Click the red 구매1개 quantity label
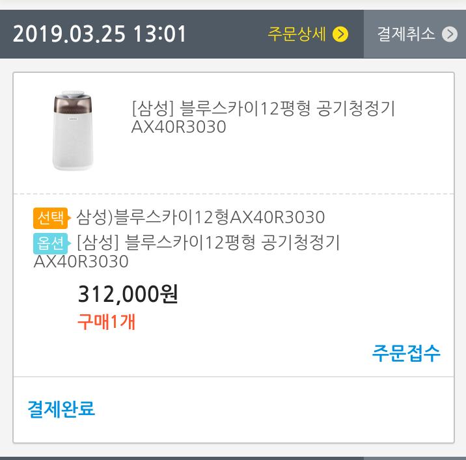Screen dimensions: 466x460 tap(107, 321)
